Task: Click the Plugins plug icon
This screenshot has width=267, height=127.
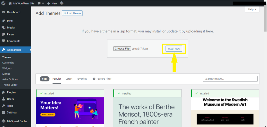Action: click(3, 92)
